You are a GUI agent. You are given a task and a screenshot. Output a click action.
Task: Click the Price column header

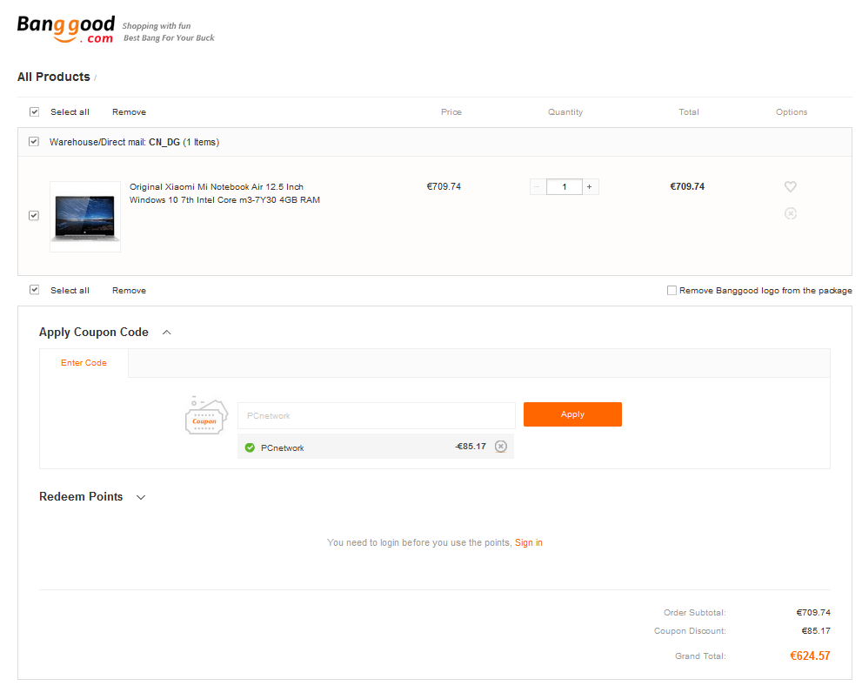tap(451, 111)
